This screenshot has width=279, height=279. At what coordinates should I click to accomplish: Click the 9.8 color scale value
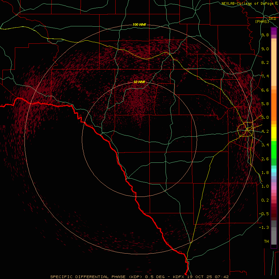tap(265, 35)
